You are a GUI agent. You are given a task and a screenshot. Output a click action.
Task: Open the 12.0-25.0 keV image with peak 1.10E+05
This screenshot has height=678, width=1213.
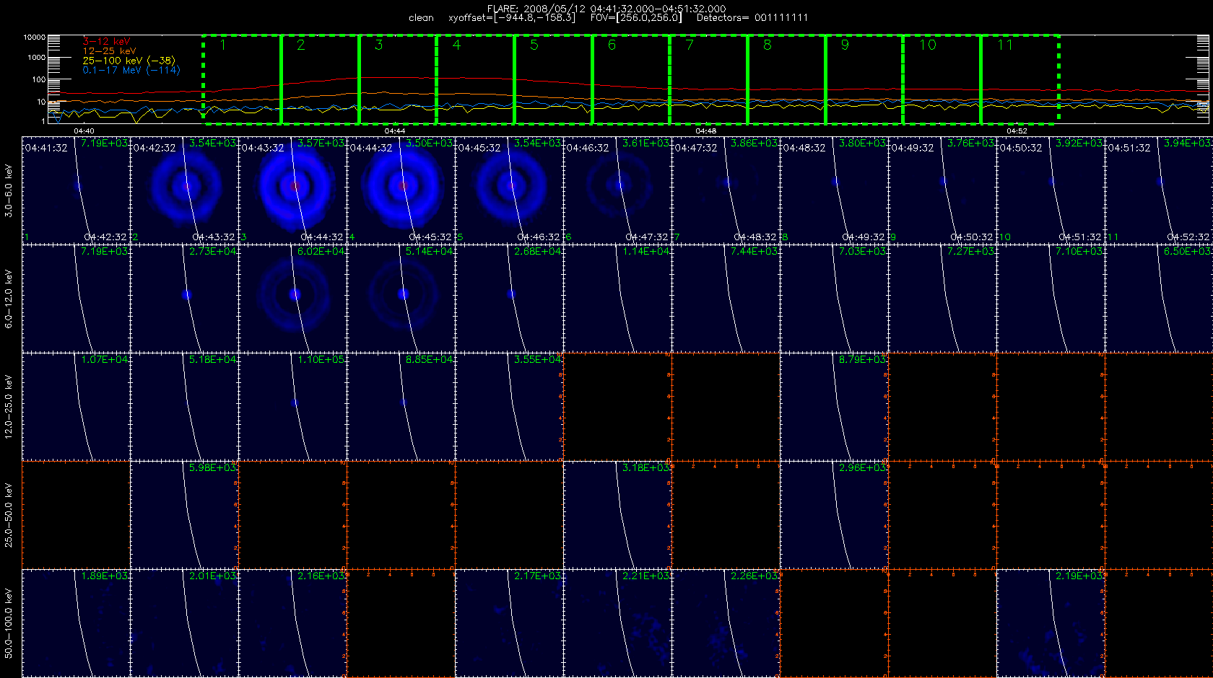point(292,407)
